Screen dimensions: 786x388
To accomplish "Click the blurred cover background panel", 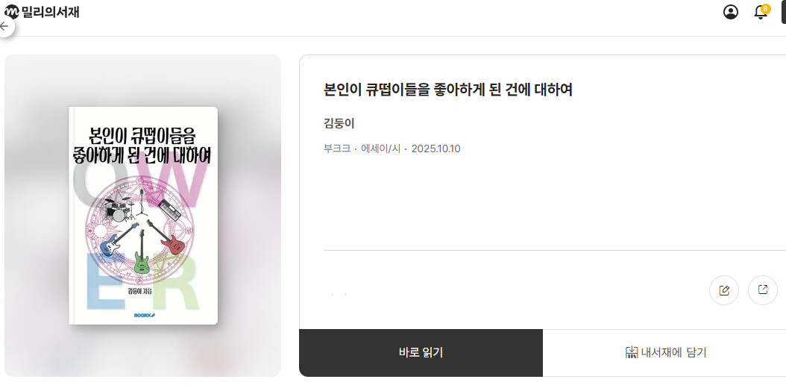I will pyautogui.click(x=143, y=216).
